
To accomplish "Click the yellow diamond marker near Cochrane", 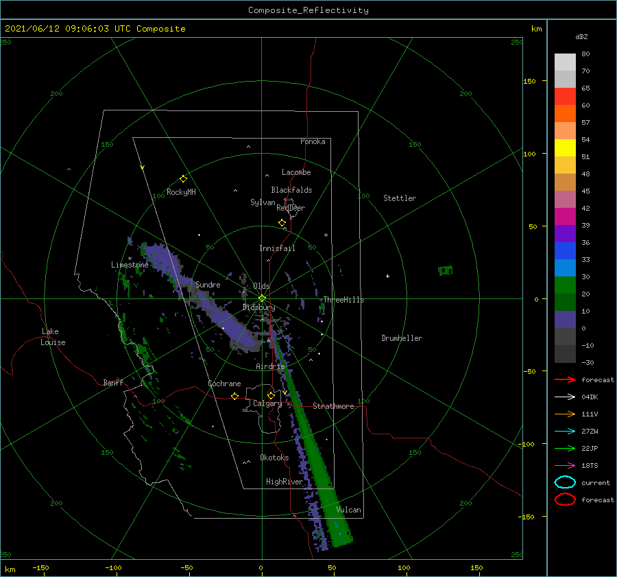I will pos(235,396).
